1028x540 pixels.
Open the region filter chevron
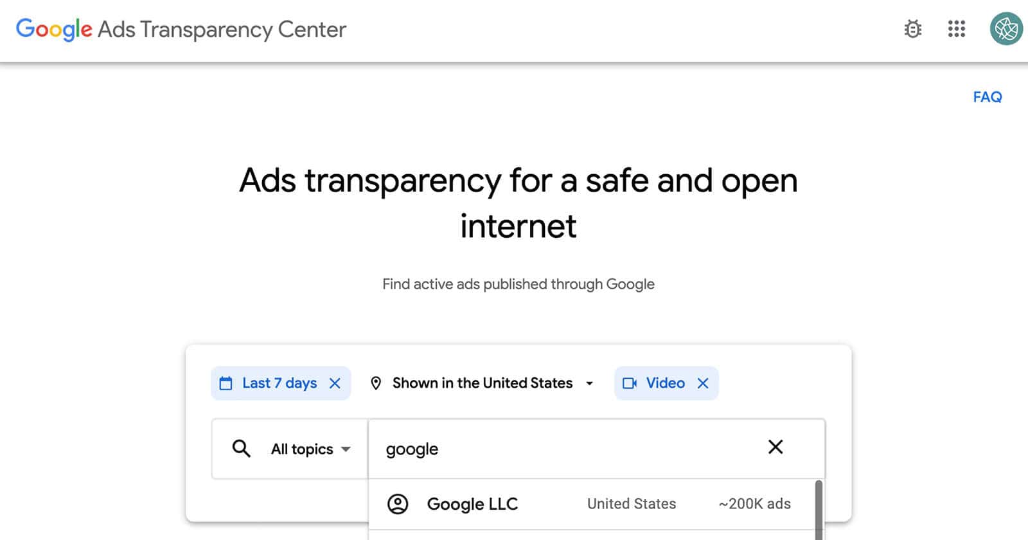[589, 383]
